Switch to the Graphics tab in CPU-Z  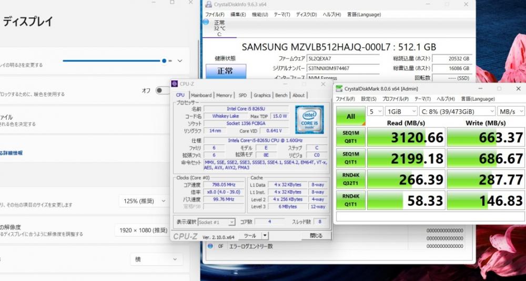pos(262,95)
